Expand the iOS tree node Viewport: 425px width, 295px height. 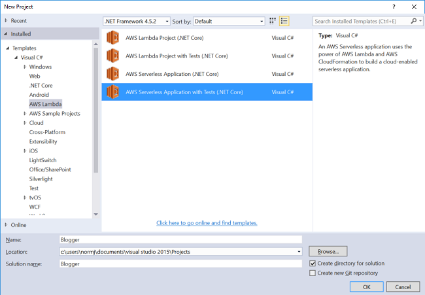pos(25,150)
